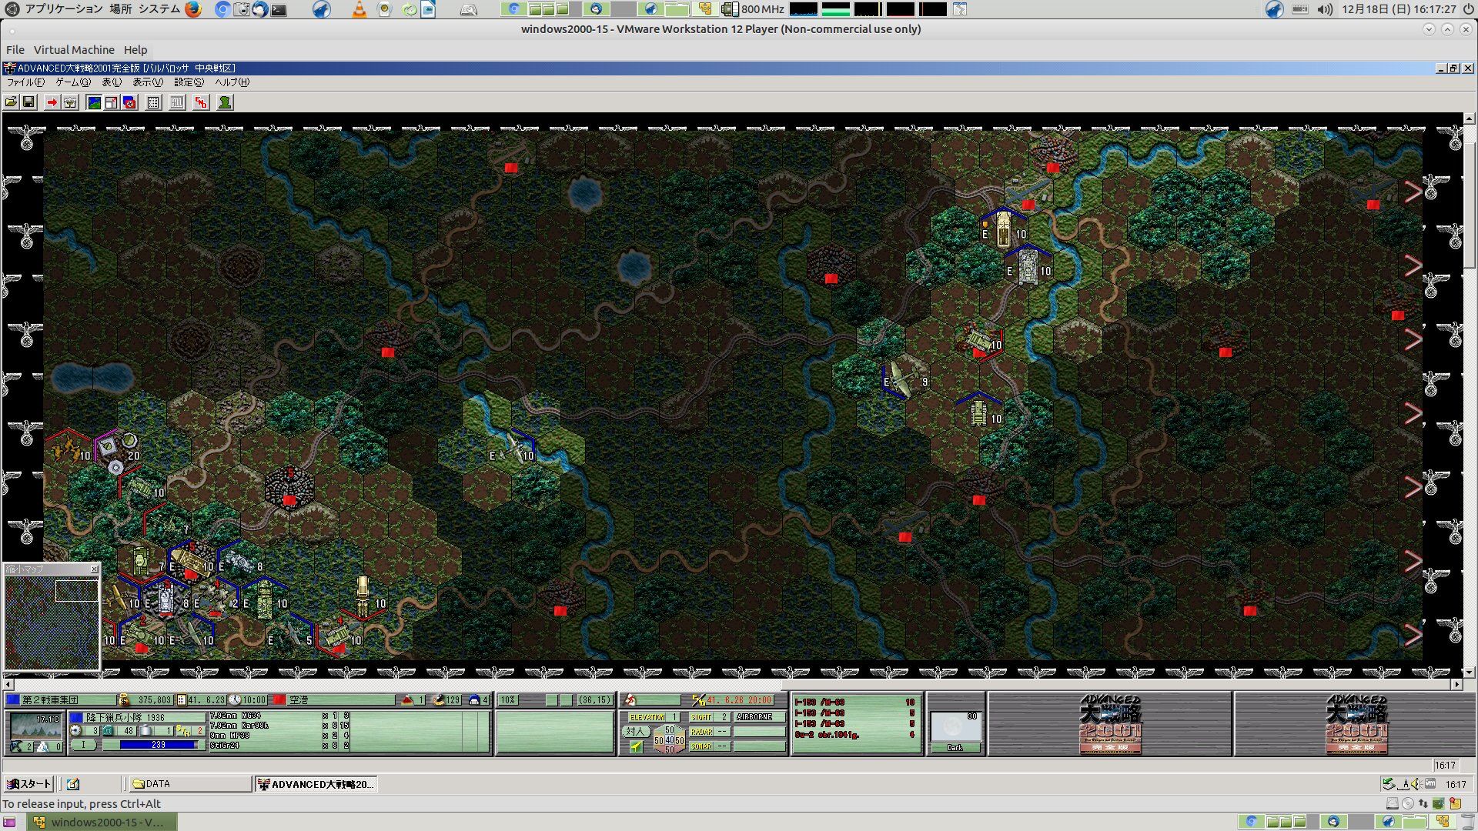The width and height of the screenshot is (1478, 831).
Task: Open the ヘルプ(H) menu
Action: [232, 82]
